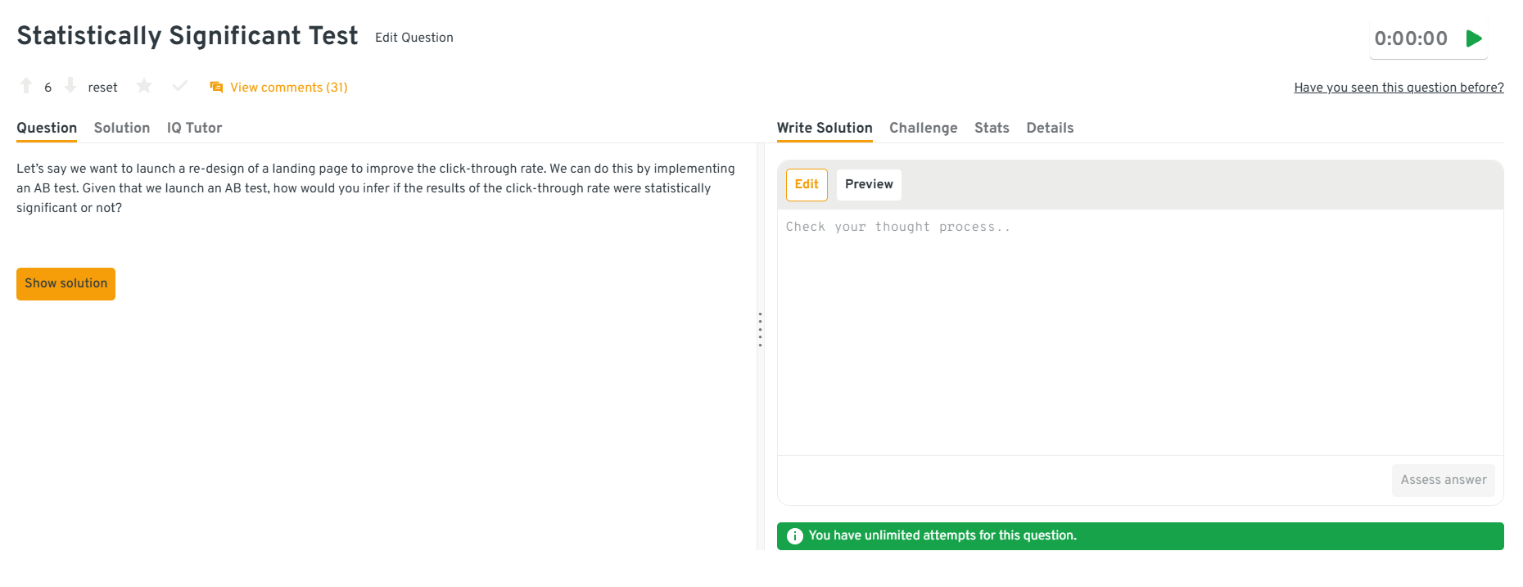Screen dimensions: 1523x587
Task: Bookmark the question with the star icon
Action: [x=144, y=86]
